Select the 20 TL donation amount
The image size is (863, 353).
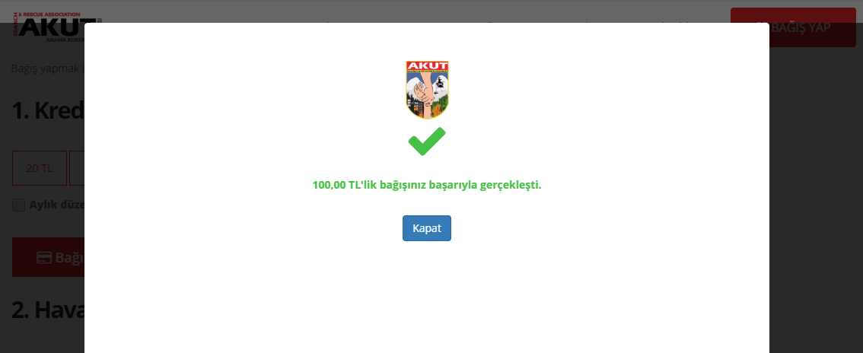(x=40, y=168)
